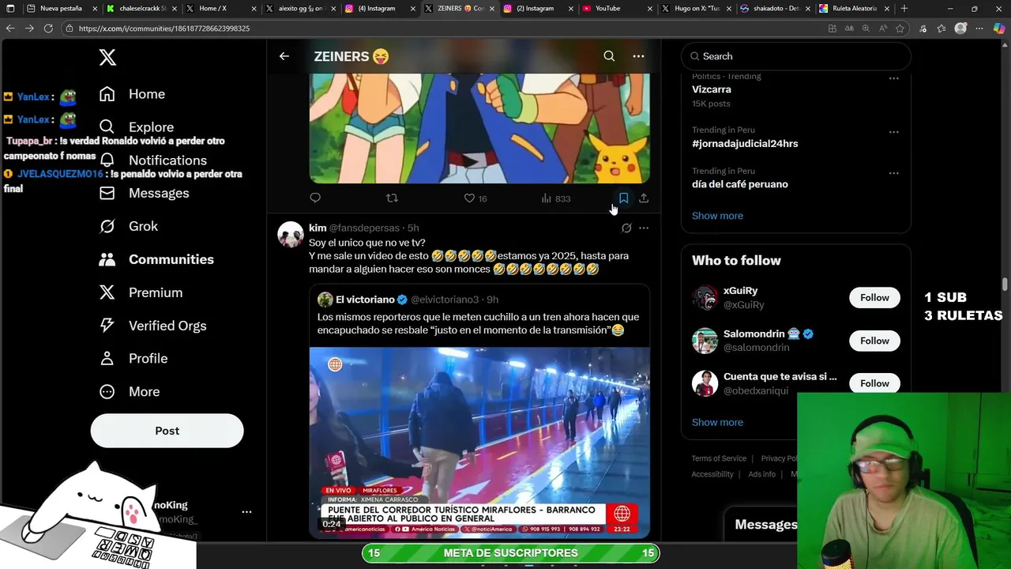Open more options for Vizcarra trend
Viewport: 1011px width, 569px height.
click(893, 78)
